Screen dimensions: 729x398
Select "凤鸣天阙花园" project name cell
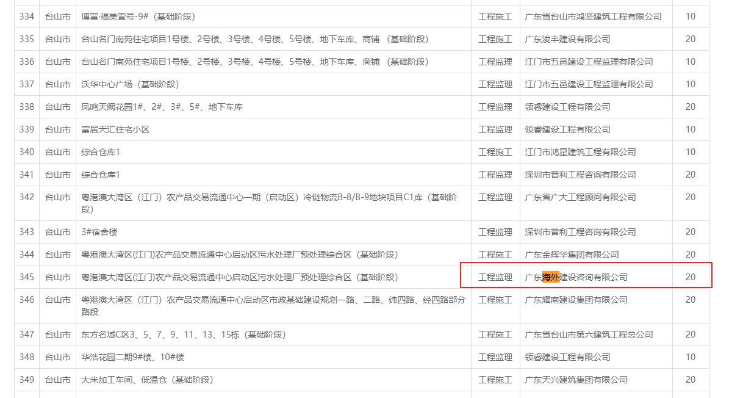162,107
